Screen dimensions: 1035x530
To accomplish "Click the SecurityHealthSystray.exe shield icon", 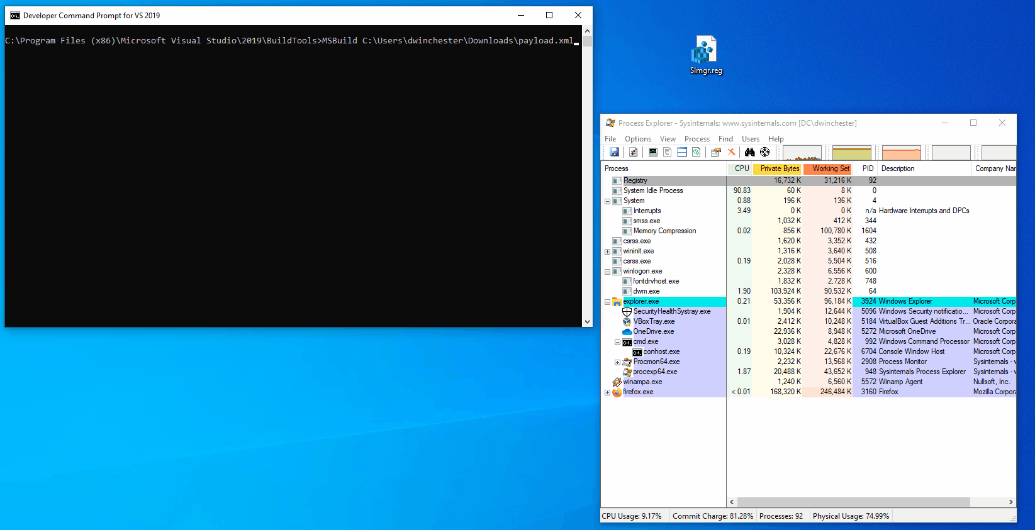I will tap(627, 311).
